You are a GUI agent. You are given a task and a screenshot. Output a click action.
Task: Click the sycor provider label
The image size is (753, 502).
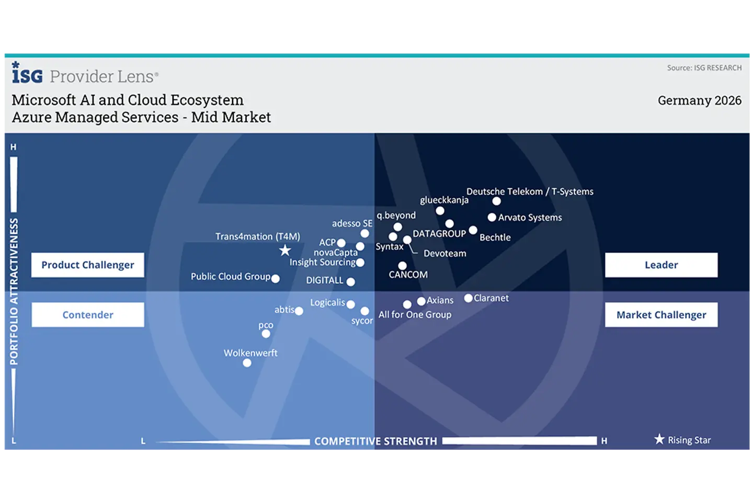(x=362, y=321)
